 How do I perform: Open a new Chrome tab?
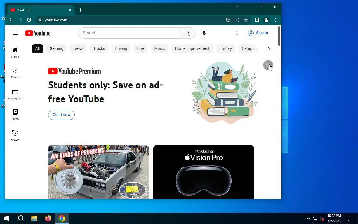tap(81, 10)
